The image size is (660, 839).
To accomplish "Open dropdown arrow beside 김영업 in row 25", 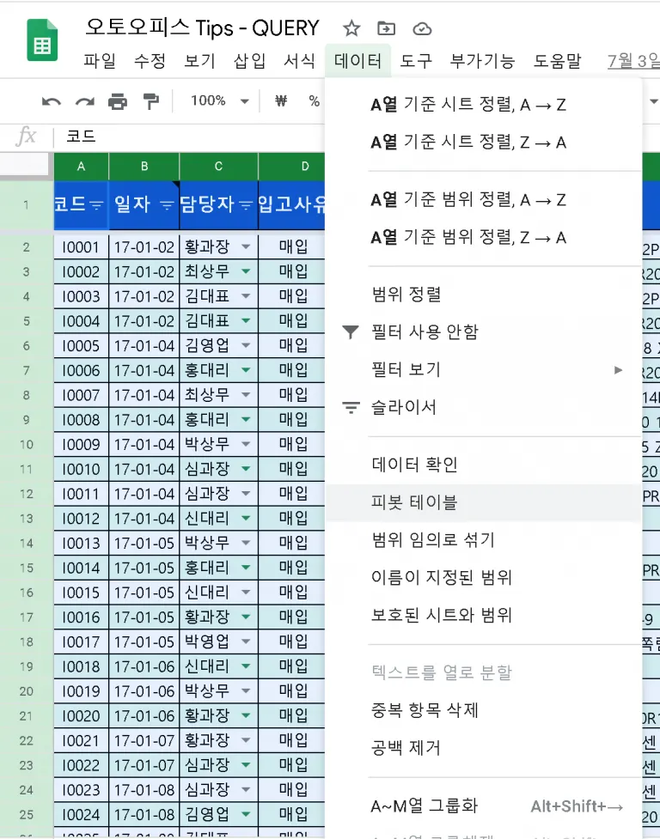I will pos(246,814).
